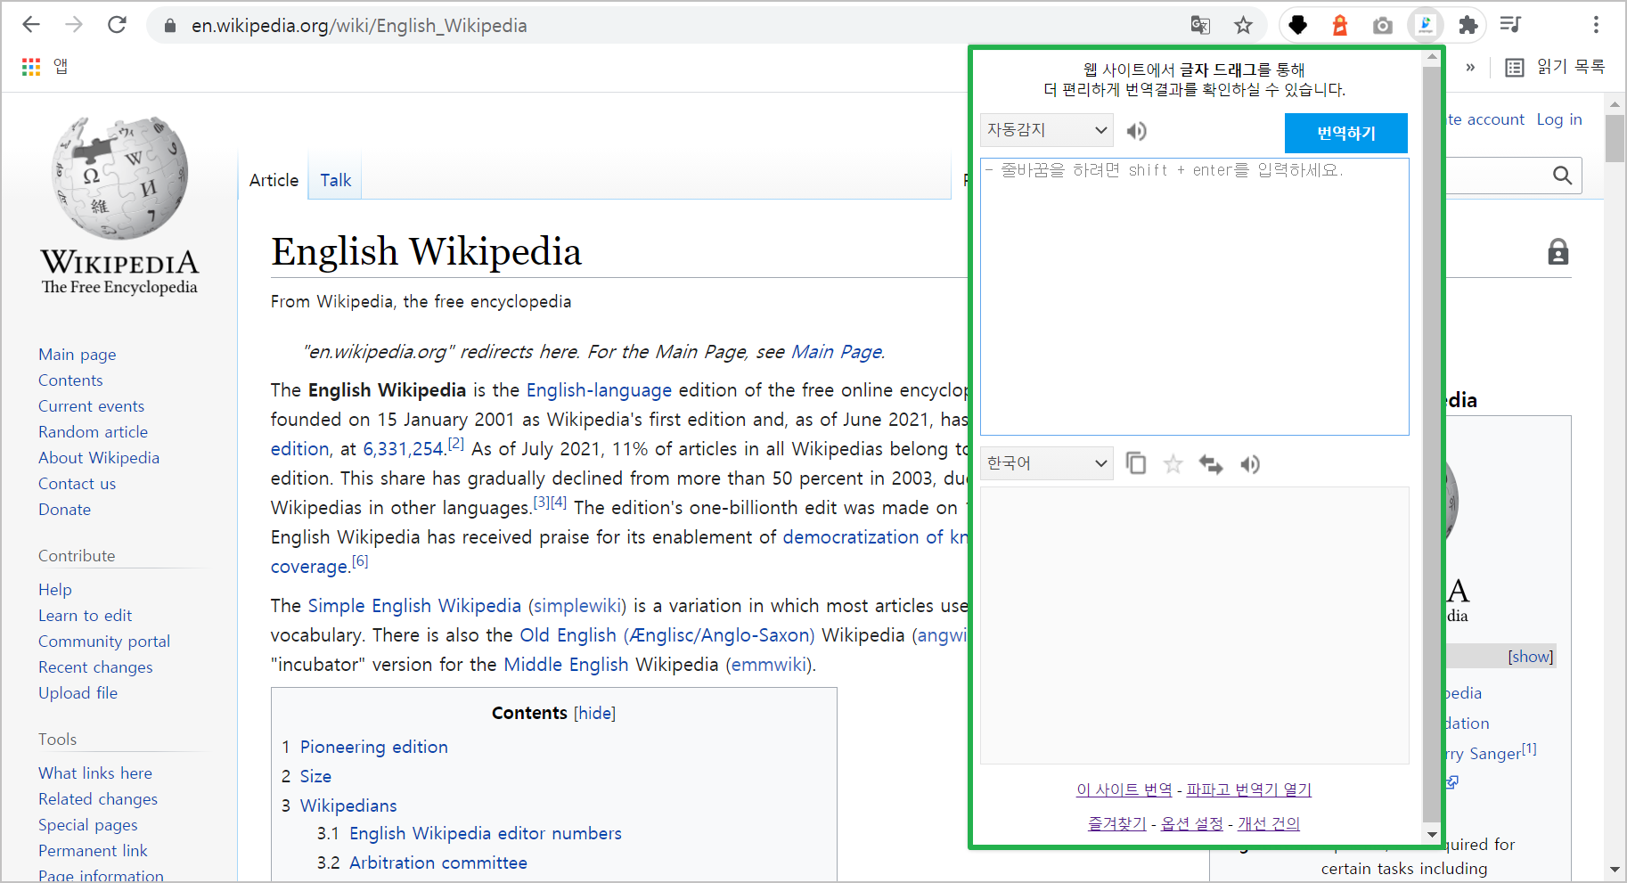
Task: Expand the infobox [show] toggle
Action: click(x=1530, y=657)
